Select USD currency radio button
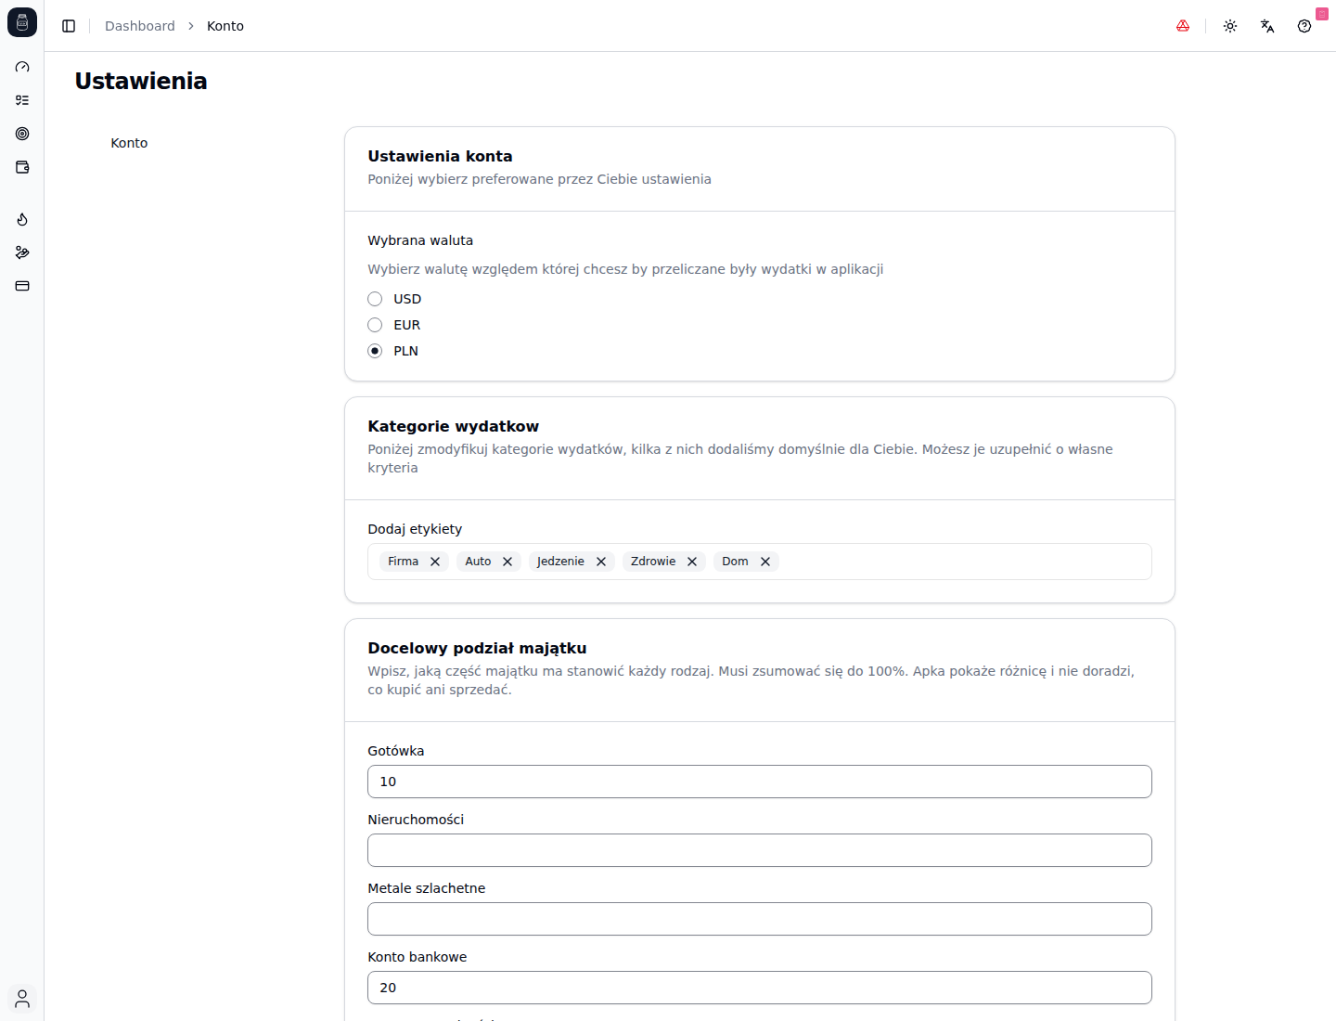Viewport: 1336px width, 1021px height. click(x=375, y=299)
